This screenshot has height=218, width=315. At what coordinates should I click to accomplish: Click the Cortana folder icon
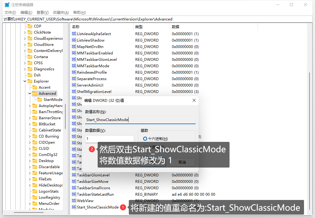click(30, 57)
